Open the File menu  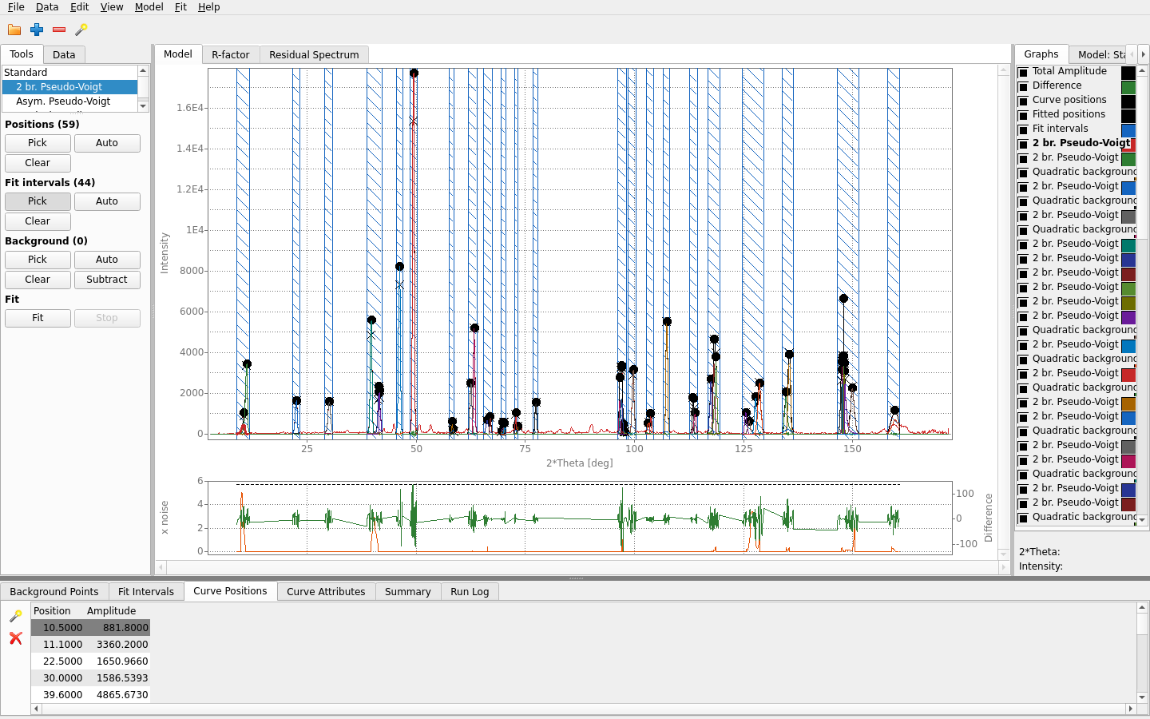tap(16, 7)
